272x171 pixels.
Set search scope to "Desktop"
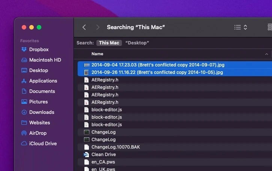(137, 43)
